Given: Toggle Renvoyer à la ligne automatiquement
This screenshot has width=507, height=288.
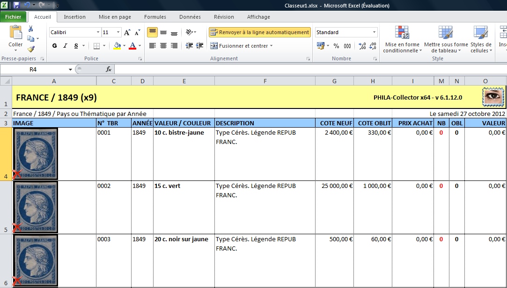Looking at the screenshot, I should [x=260, y=32].
